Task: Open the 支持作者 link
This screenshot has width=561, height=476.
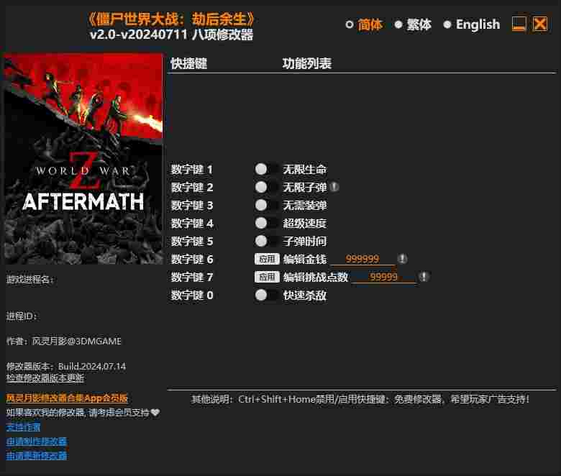Action: tap(23, 427)
